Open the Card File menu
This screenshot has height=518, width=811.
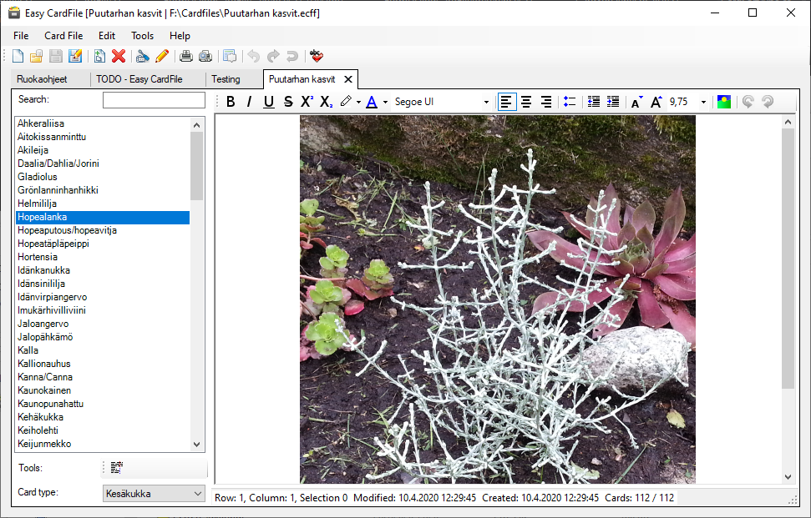tap(63, 36)
